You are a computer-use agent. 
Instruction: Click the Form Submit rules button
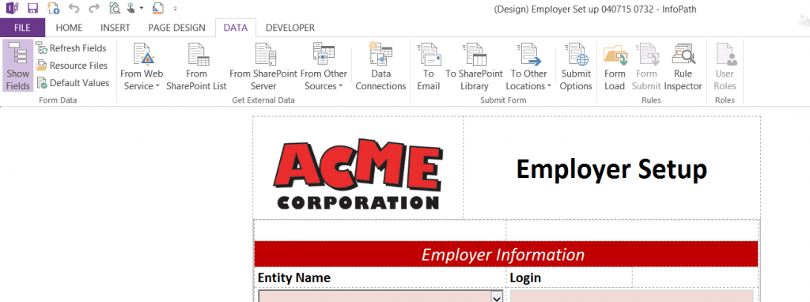[x=646, y=66]
